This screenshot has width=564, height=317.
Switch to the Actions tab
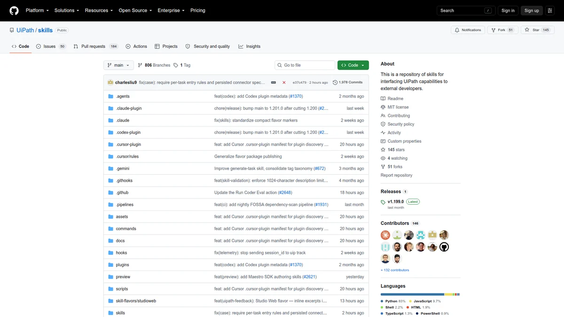136,46
